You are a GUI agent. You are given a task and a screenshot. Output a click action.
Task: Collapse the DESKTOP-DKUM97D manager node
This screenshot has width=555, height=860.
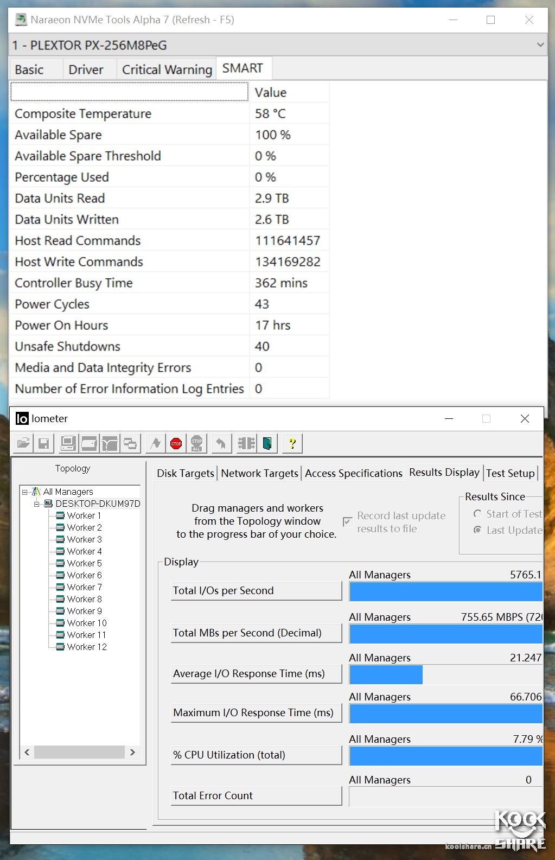pyautogui.click(x=37, y=504)
